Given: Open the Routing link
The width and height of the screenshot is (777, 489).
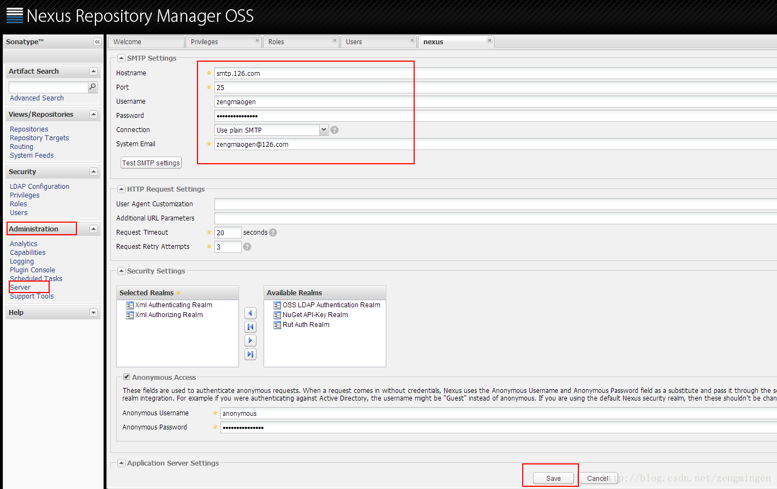Looking at the screenshot, I should click(21, 147).
